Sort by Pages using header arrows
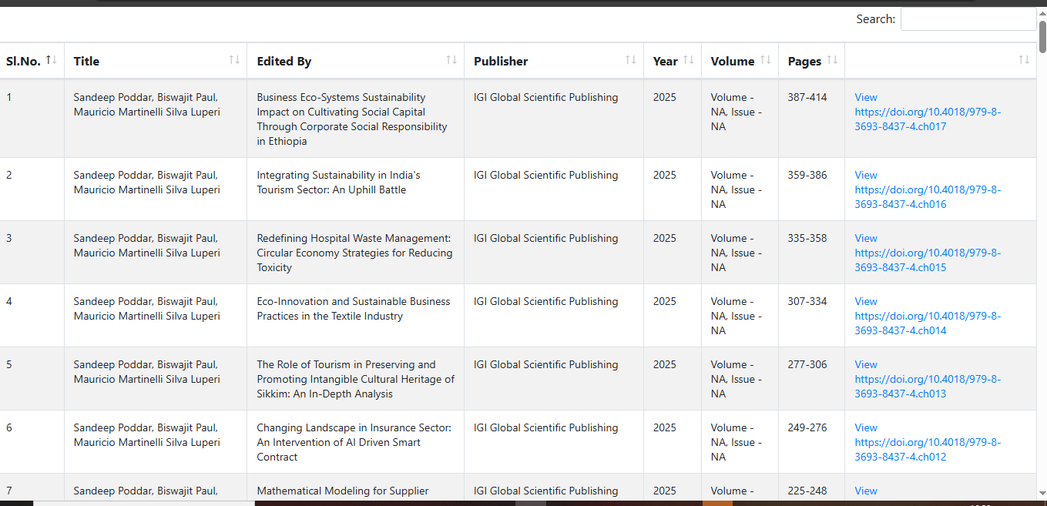 (832, 60)
